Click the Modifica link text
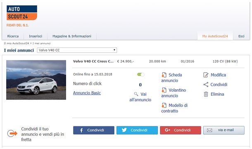Image resolution: width=252 pixels, height=149 pixels. 218,75
